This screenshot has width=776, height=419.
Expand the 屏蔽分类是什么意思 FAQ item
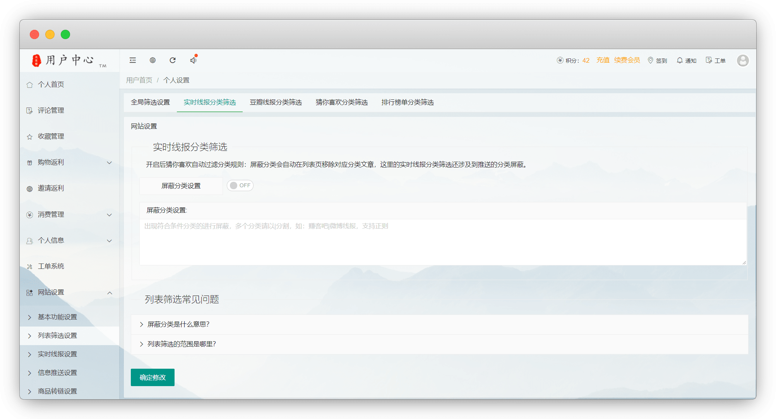point(178,324)
